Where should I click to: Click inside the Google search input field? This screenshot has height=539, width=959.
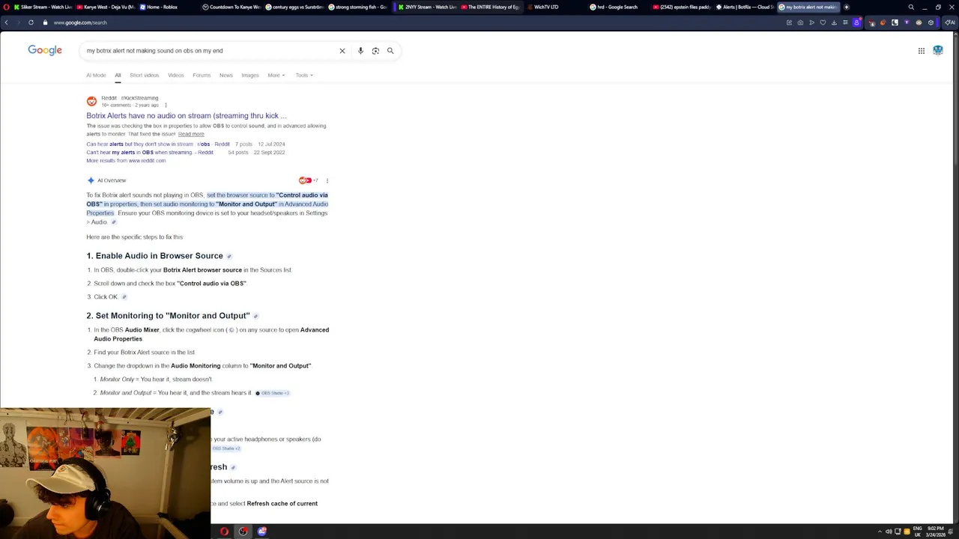point(210,51)
